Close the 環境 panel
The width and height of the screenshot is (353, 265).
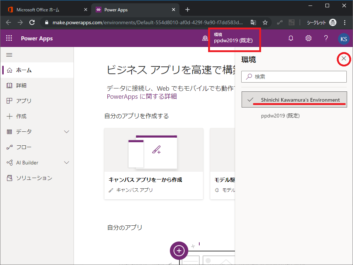pos(344,59)
